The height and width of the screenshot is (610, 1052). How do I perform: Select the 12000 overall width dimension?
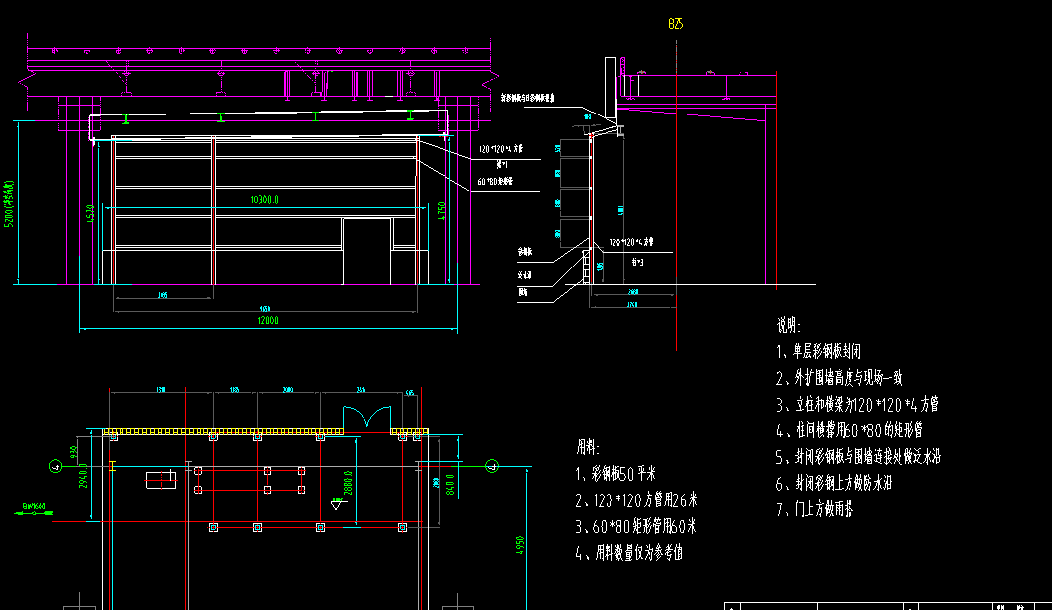tap(267, 321)
